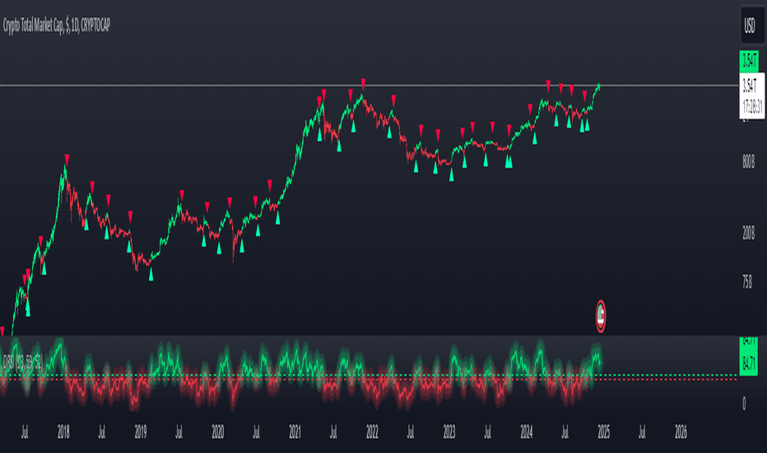Click the red sell marker above the 2018 peak
The width and height of the screenshot is (767, 453).
[67, 159]
